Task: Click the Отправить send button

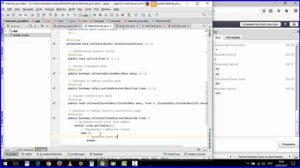Action: (x=288, y=144)
